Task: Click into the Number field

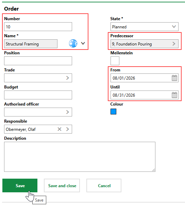Action: pos(38,27)
